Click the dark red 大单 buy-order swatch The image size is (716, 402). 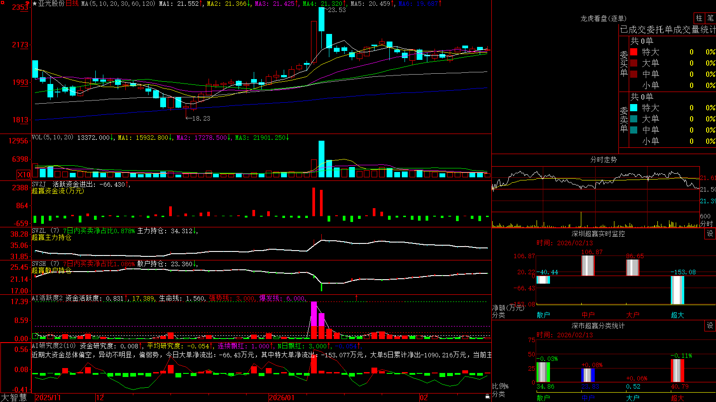pos(634,63)
